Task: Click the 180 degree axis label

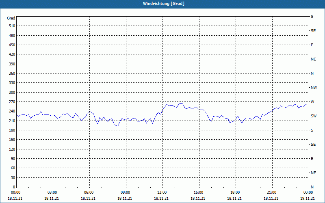Action: (x=12, y=130)
